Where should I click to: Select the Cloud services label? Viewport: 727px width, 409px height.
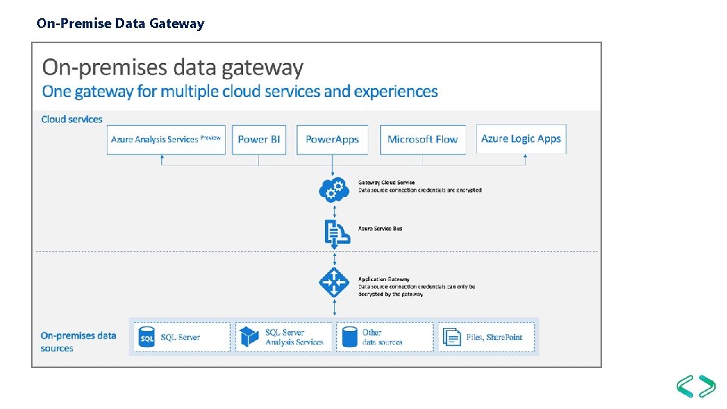click(x=72, y=119)
